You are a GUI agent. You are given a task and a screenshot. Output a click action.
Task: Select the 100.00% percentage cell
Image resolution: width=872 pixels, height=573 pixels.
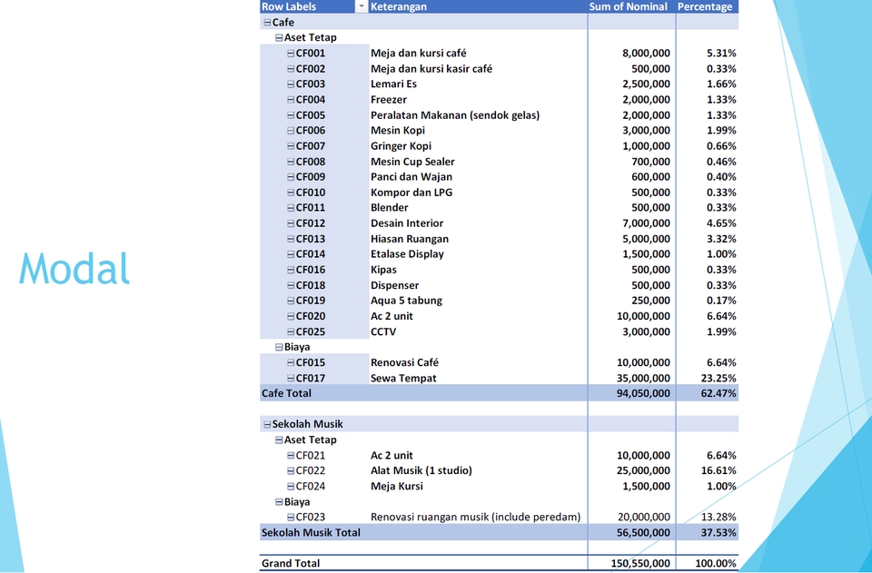click(716, 564)
